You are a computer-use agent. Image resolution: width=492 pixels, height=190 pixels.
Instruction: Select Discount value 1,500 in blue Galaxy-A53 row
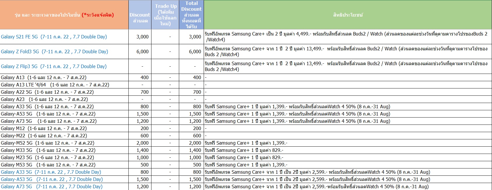[140, 179]
